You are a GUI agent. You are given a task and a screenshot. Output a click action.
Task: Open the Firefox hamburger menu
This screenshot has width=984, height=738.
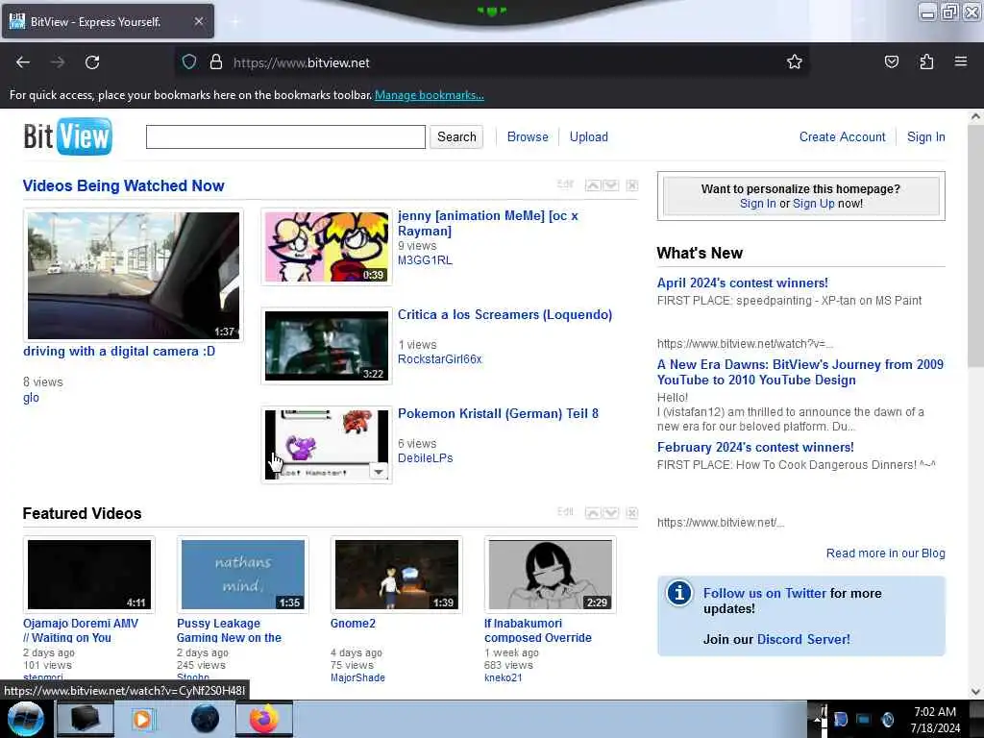click(x=961, y=61)
